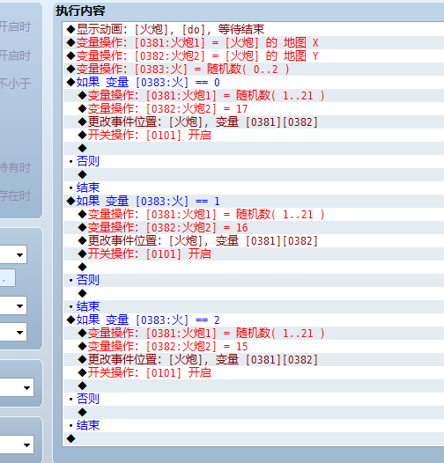Click the condition 如果 变量 [0383:火] == 0
444x463 pixels.
pos(254,82)
